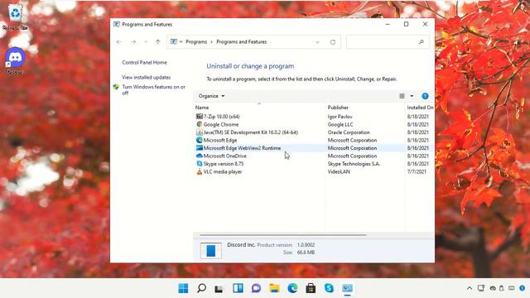Viewport: 530px width, 298px height.
Task: Click publisher Oracle Corporation cell
Action: [x=349, y=132]
